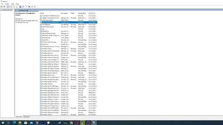Open Task View on the taskbar

8,123
